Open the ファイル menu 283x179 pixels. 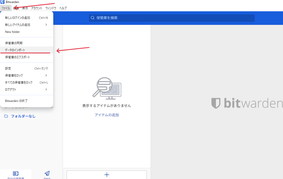tap(6, 8)
